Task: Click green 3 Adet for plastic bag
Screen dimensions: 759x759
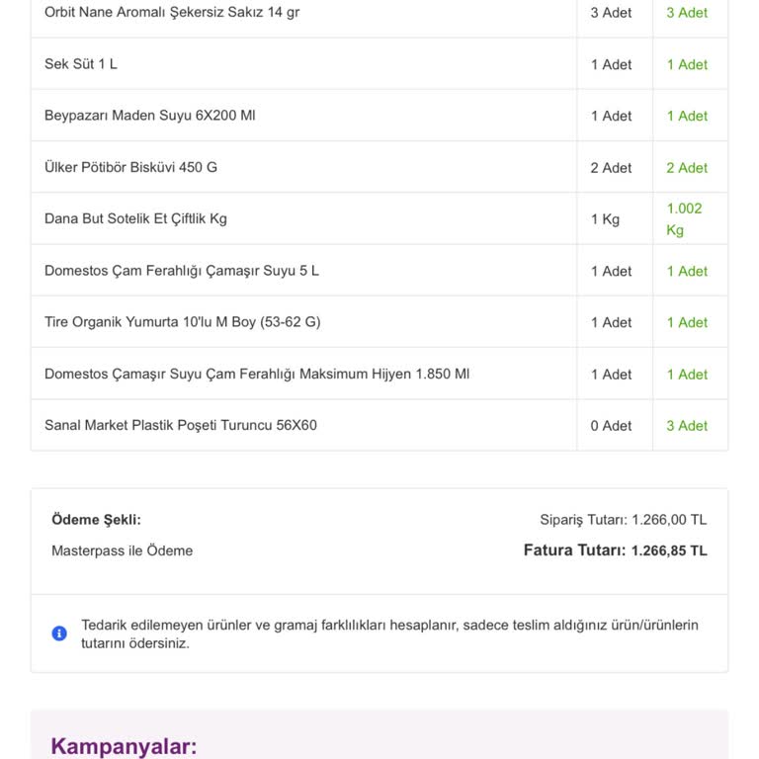Action: (687, 426)
